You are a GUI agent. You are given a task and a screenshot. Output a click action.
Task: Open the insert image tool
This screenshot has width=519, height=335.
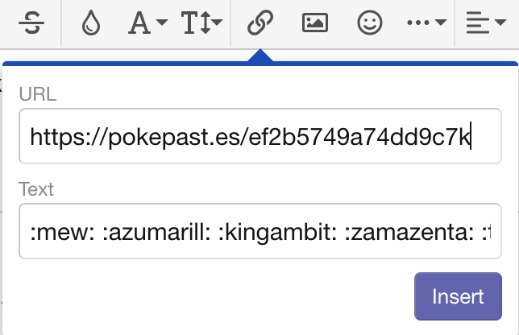coord(314,24)
